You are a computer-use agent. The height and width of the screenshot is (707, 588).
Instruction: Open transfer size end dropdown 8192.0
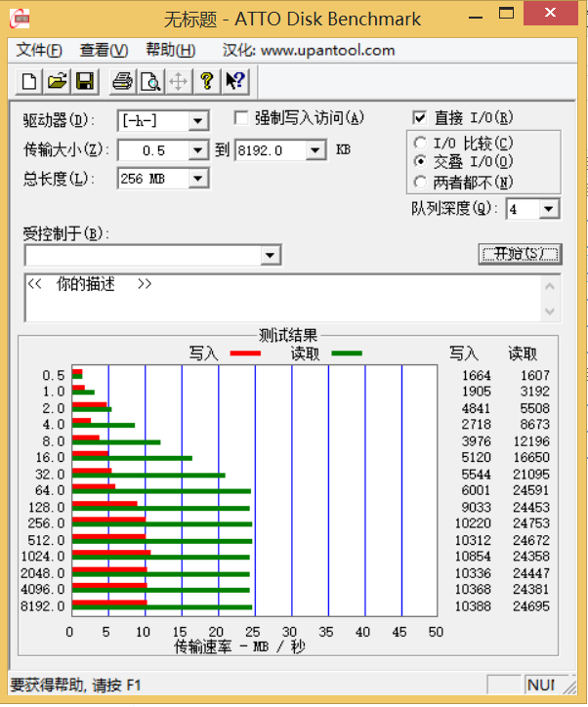(315, 150)
